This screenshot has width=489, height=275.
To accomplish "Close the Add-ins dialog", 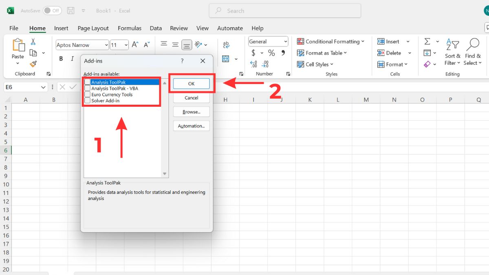I will [203, 61].
